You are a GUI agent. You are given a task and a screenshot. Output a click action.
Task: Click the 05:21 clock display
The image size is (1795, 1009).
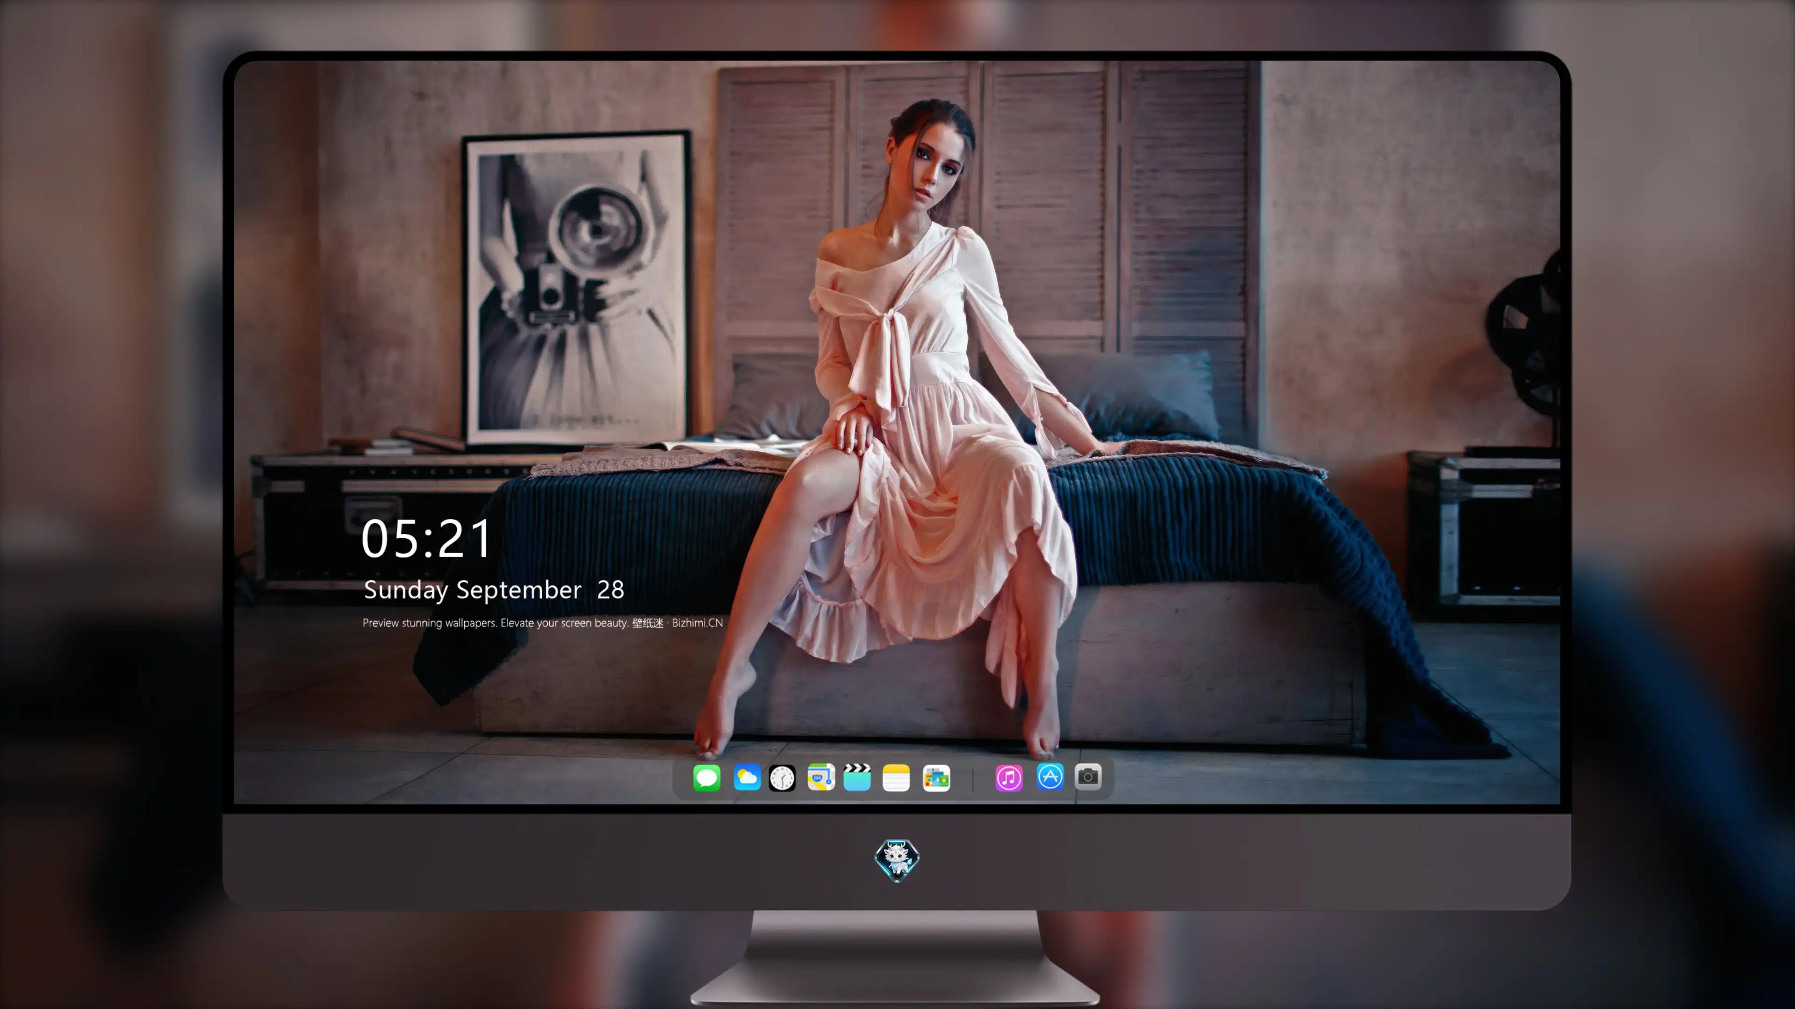tap(426, 539)
